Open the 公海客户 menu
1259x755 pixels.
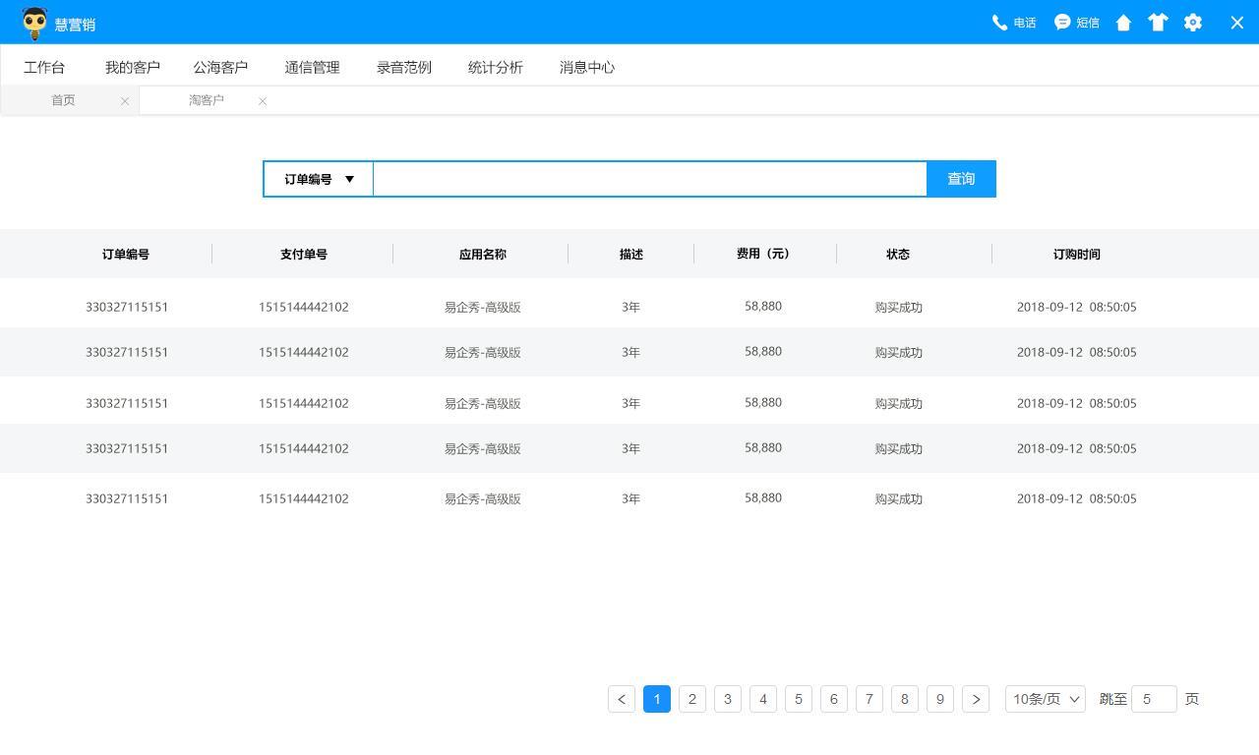[220, 67]
